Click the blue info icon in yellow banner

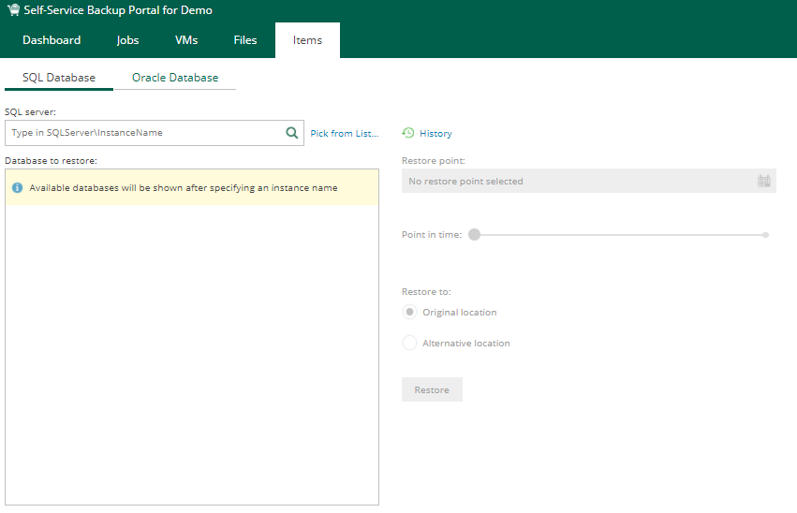point(17,188)
